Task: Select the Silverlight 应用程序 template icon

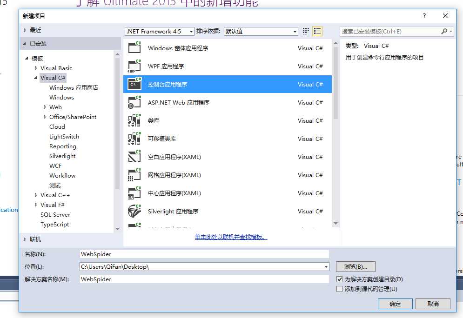Action: [134, 211]
